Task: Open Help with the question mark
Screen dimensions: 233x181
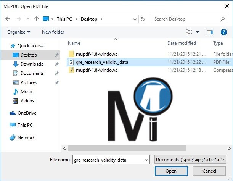Action: coord(223,32)
